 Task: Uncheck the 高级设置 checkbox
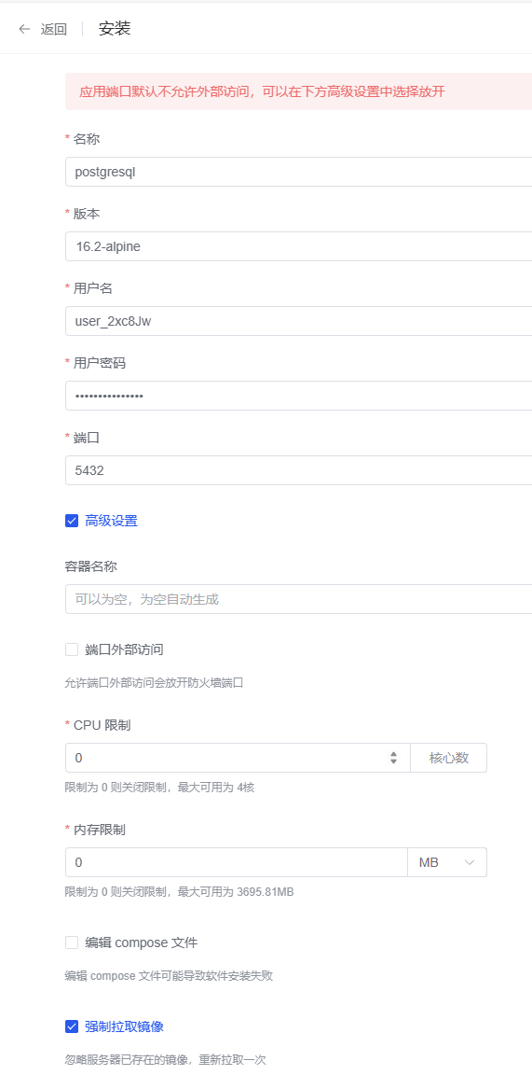point(72,520)
